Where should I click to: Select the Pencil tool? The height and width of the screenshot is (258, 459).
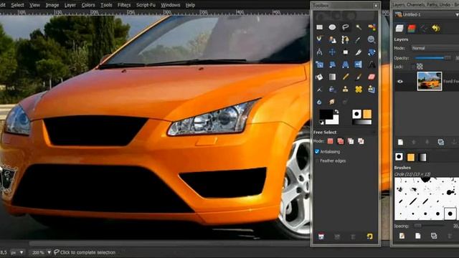(346, 77)
